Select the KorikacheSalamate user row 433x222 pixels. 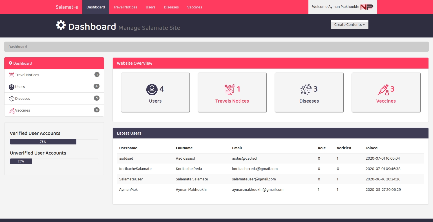(135, 169)
